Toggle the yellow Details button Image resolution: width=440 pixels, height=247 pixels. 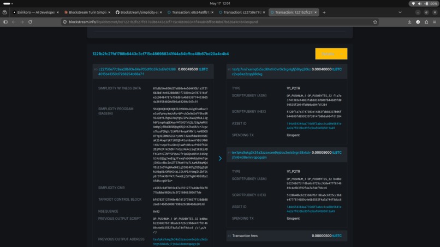331,53
